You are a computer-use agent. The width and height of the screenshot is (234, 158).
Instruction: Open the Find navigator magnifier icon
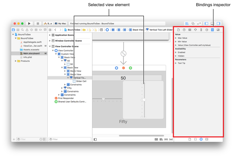(22, 30)
